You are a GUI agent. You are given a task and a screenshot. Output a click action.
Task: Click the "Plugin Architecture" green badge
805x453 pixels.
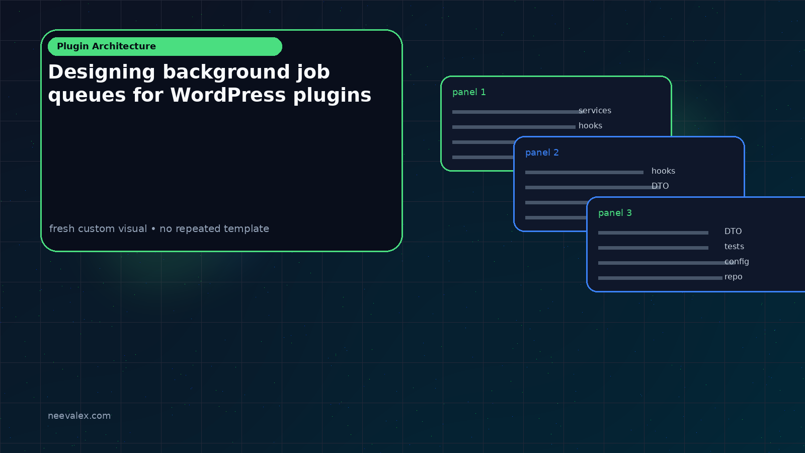point(165,46)
